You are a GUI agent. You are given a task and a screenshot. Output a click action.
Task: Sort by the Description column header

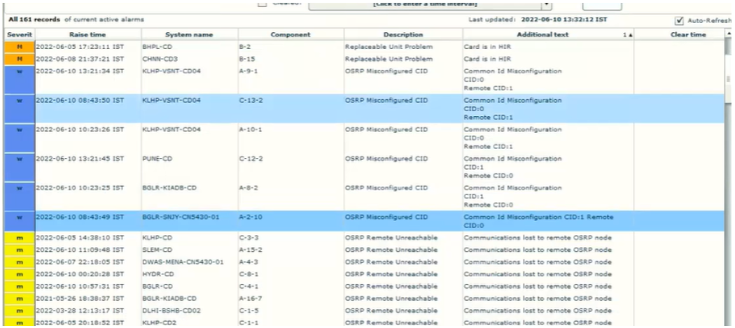point(402,35)
